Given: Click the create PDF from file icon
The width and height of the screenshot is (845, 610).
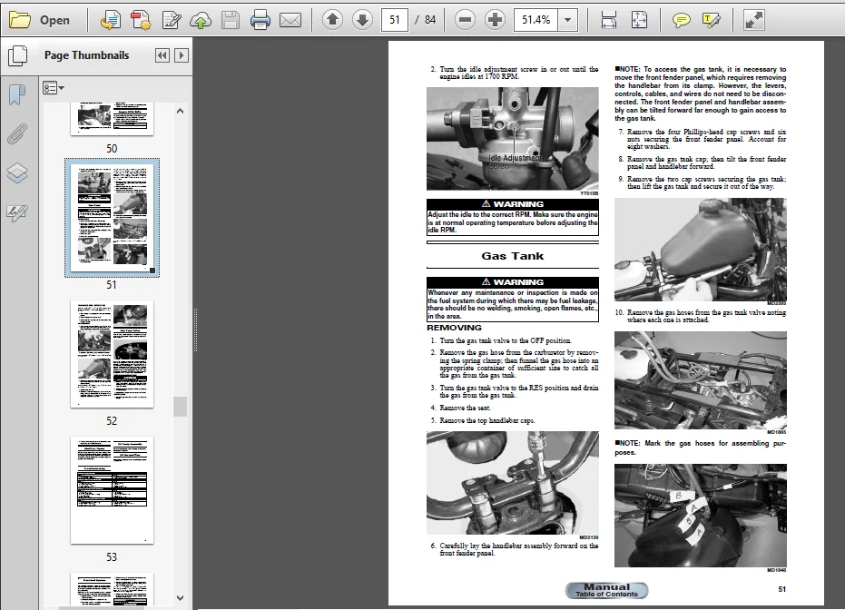Looking at the screenshot, I should coord(110,21).
